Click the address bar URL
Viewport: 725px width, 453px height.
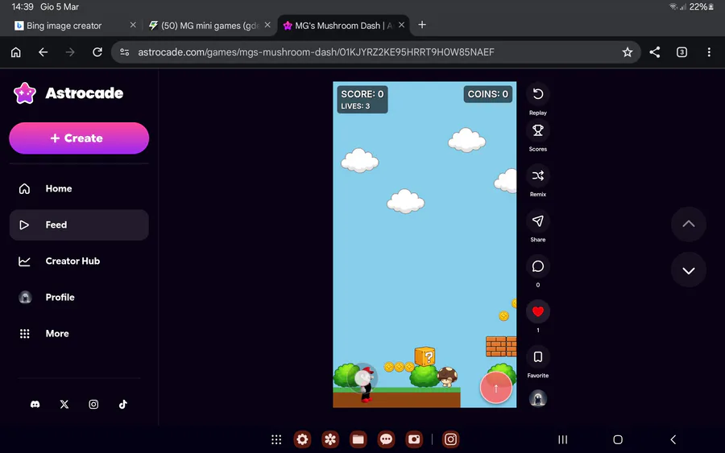[317, 52]
